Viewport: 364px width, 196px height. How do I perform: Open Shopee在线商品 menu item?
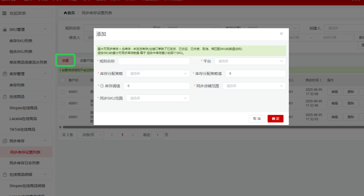[23, 107]
